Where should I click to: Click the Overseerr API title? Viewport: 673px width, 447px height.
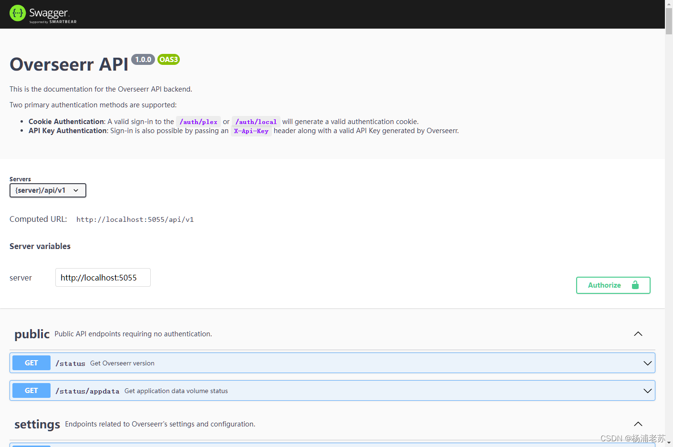[x=69, y=64]
